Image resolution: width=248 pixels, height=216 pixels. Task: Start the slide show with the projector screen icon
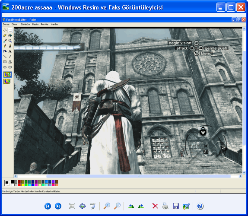point(93,206)
